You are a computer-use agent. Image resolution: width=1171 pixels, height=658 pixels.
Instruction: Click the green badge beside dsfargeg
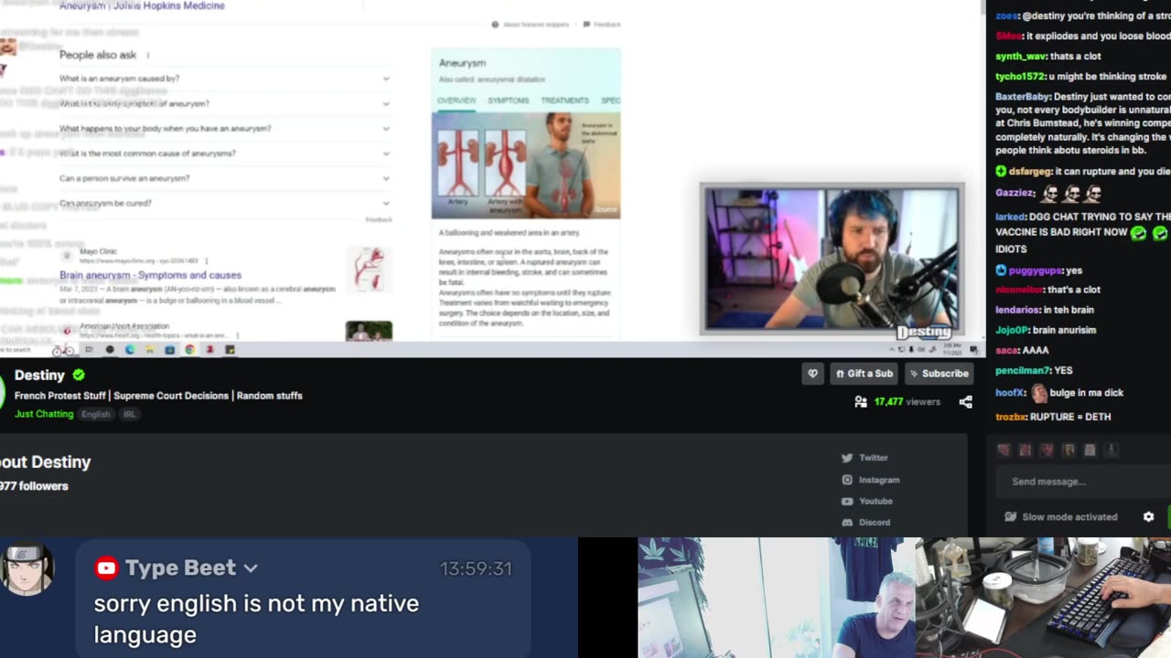tap(1001, 172)
